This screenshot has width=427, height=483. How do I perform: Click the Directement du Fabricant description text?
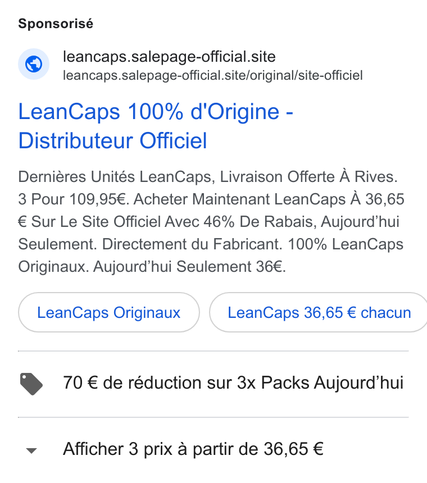tap(192, 244)
